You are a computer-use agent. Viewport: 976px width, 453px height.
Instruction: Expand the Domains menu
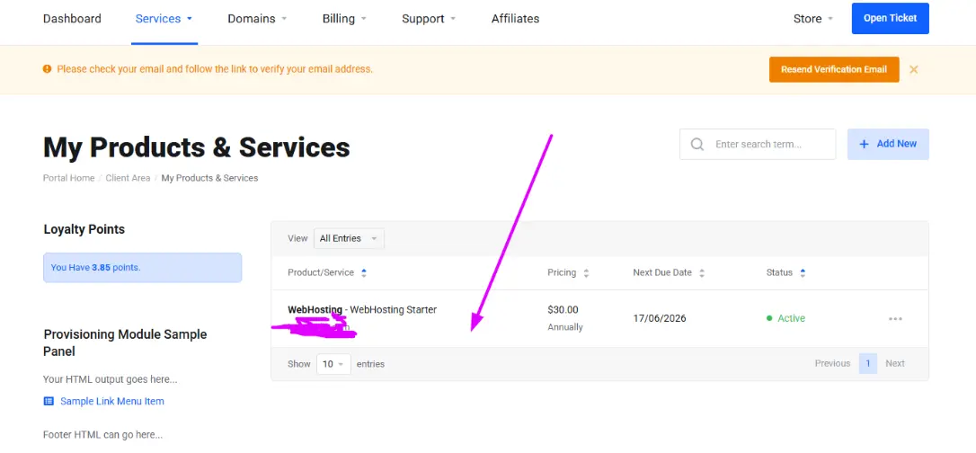[x=257, y=19]
